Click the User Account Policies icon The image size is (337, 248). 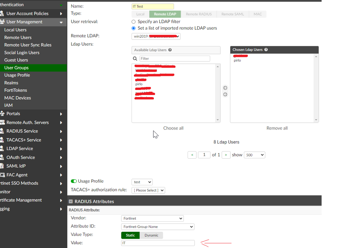2,13
